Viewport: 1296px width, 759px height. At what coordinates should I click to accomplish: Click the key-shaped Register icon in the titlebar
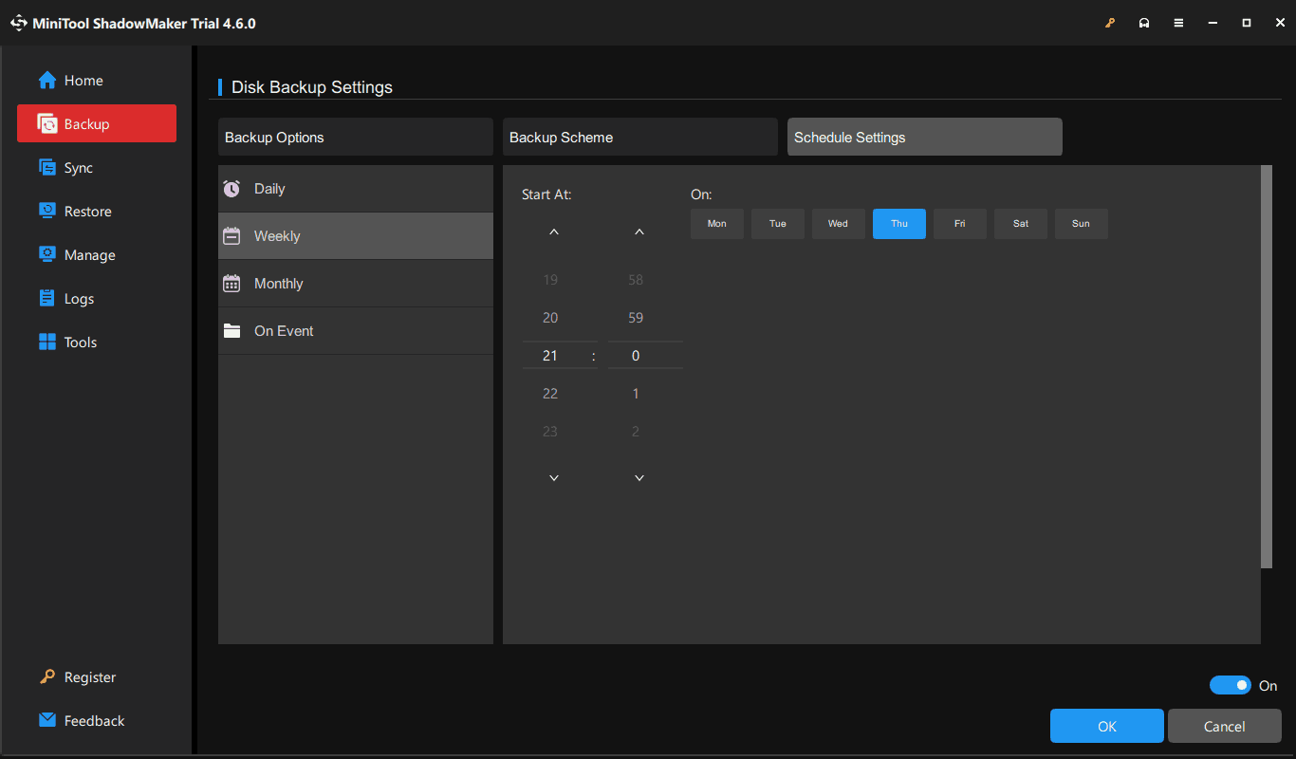[1110, 22]
